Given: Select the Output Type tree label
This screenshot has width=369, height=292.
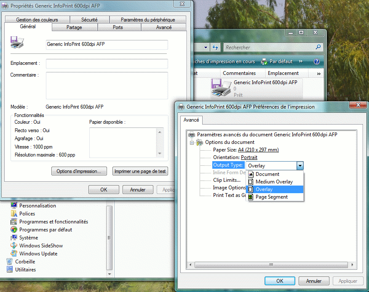Looking at the screenshot, I should click(x=228, y=165).
